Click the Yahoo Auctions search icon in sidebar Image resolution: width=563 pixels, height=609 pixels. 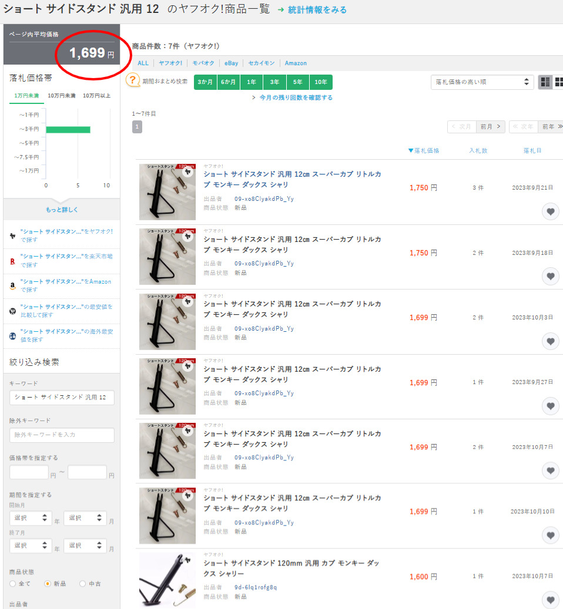tap(12, 235)
